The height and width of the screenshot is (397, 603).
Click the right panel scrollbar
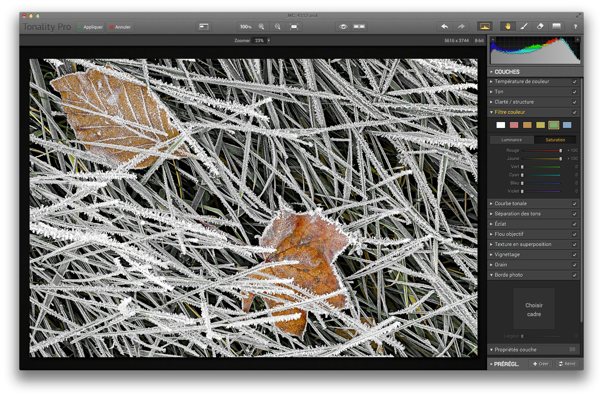tap(582, 201)
